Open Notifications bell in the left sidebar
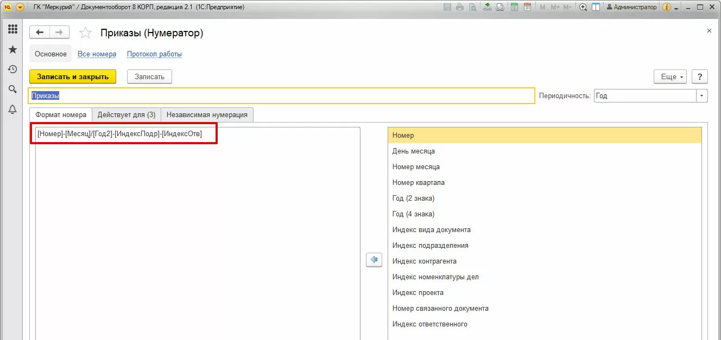Screen dimensions: 721x340 (x=12, y=110)
